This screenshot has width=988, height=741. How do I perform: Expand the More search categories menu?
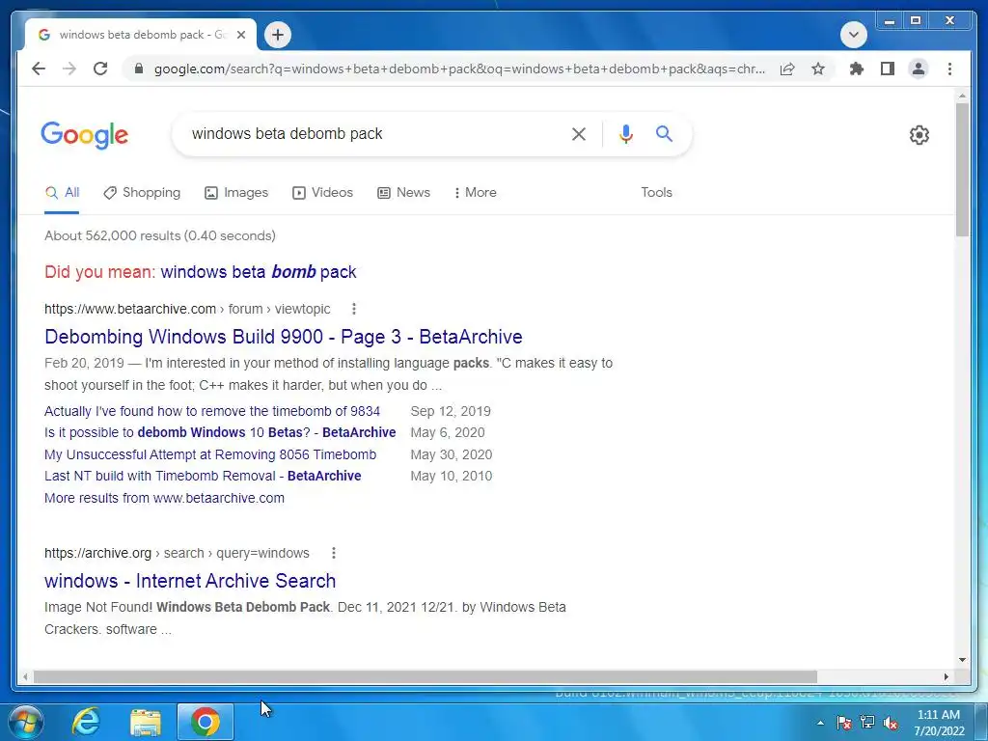[475, 193]
